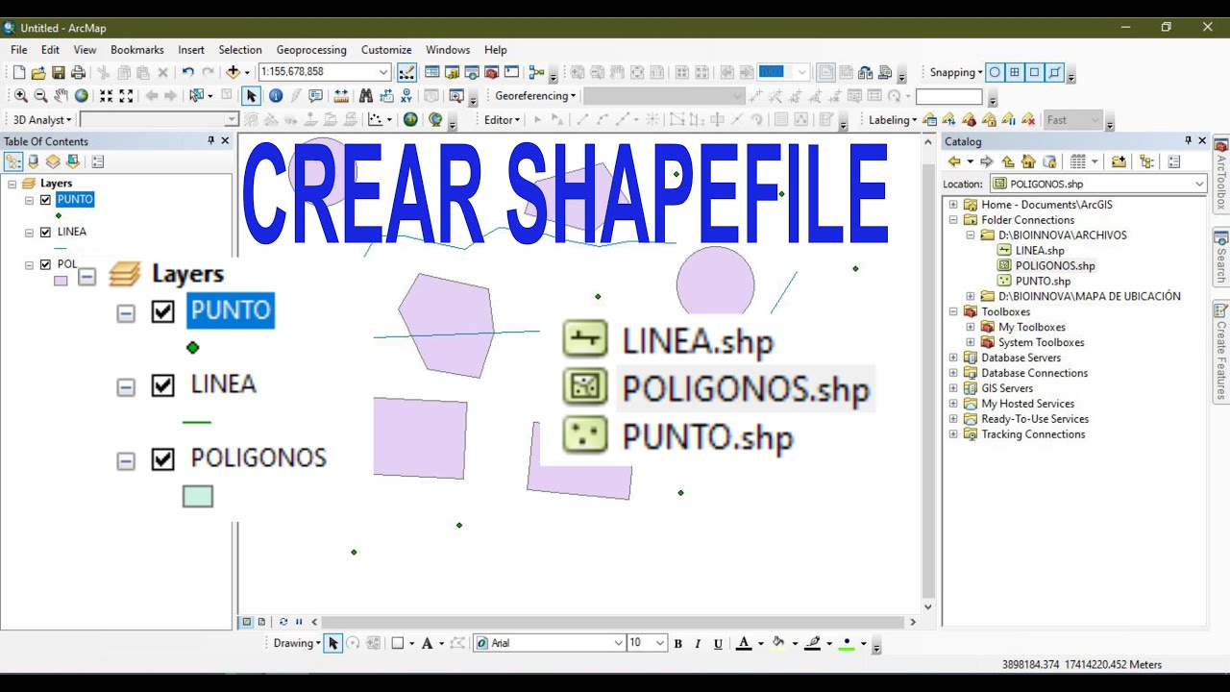This screenshot has height=692, width=1230.
Task: Open the Arial font dropdown
Action: tap(618, 643)
